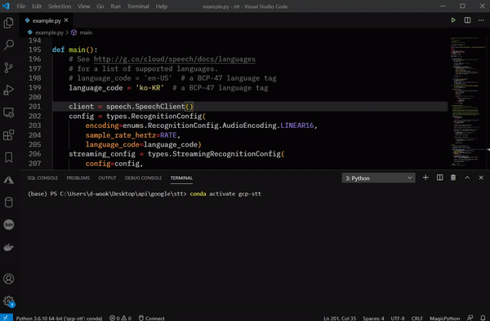Screen dimensions: 490x321
Task: Click Spaces: 4 indentation setting
Action: pos(373,318)
